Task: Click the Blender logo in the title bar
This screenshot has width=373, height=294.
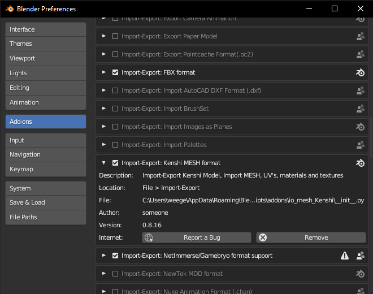Action: pos(10,9)
